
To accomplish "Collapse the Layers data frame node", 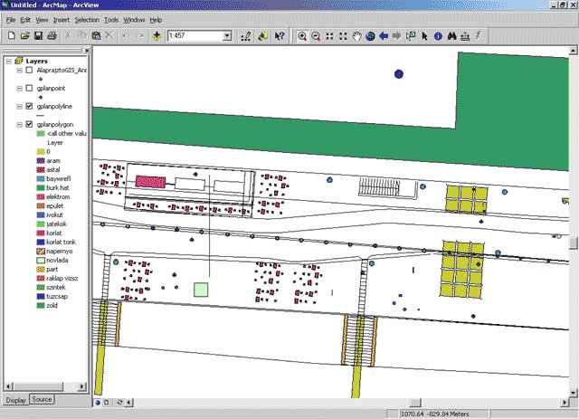I will [x=8, y=62].
